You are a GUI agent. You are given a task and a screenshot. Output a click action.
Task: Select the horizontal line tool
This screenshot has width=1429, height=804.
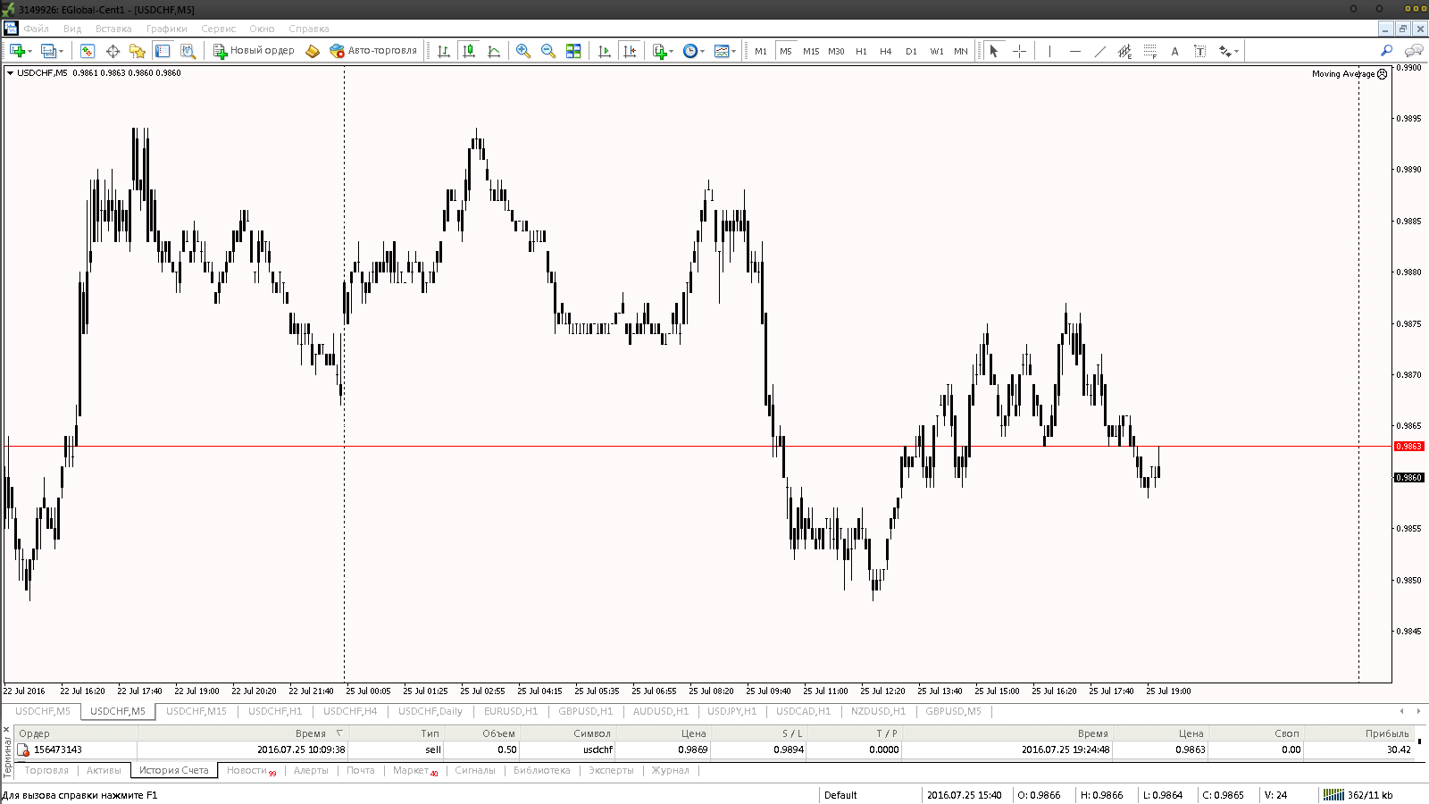coord(1074,51)
